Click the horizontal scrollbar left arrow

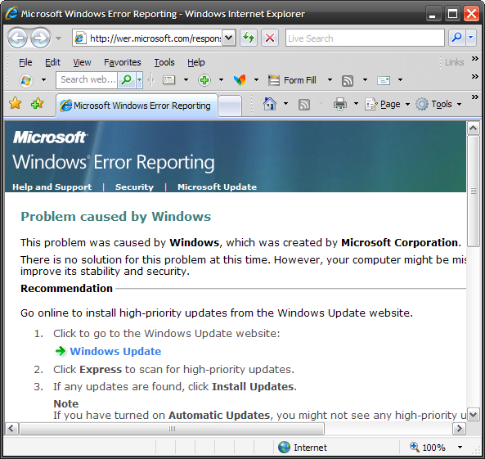pyautogui.click(x=11, y=429)
